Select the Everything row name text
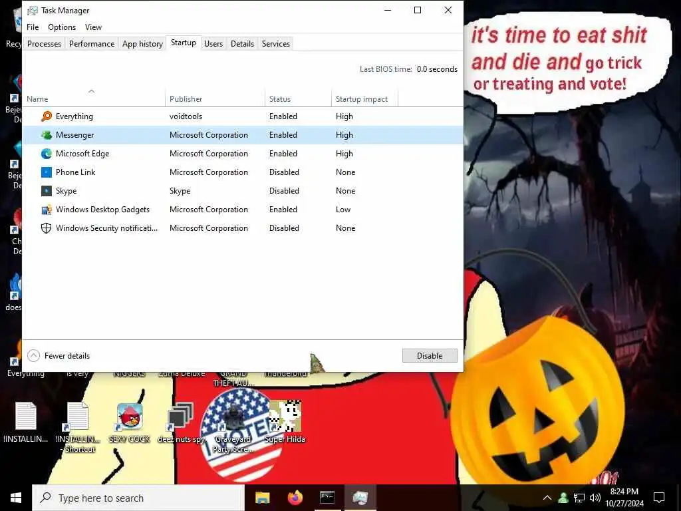681x511 pixels. [74, 116]
